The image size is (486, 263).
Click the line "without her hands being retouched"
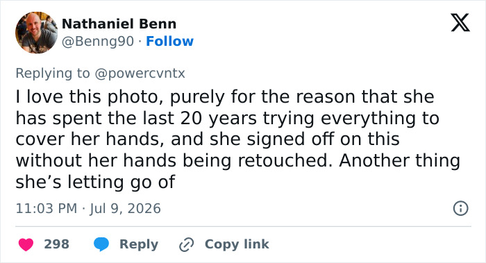point(237,160)
